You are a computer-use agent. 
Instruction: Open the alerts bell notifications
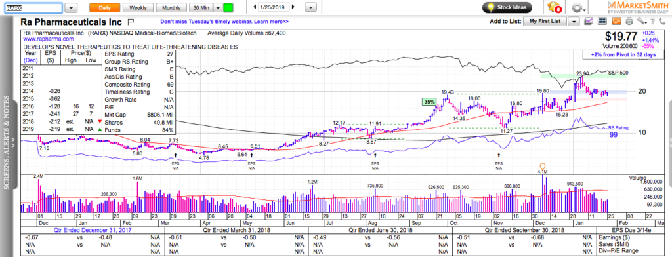click(554, 7)
